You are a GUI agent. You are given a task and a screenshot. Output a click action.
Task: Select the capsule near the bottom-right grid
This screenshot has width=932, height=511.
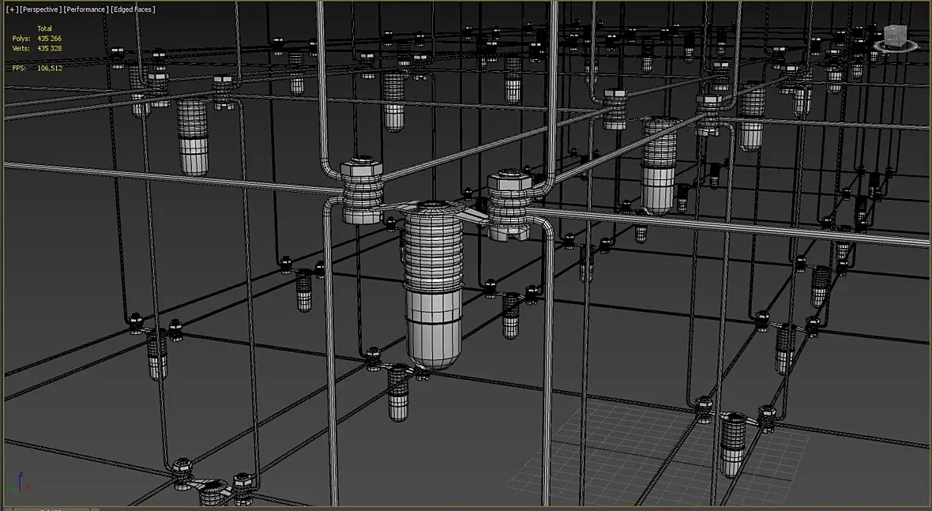(732, 445)
